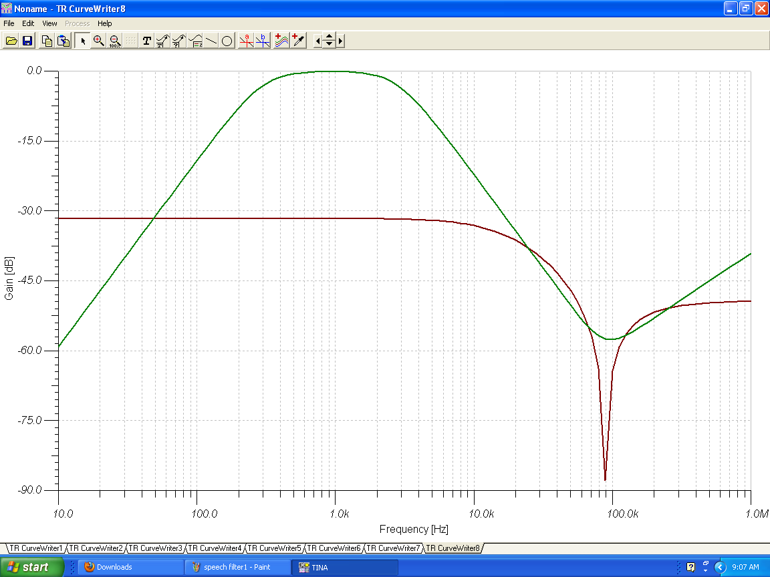Click the curve legend icon
770x577 pixels.
tap(195, 41)
